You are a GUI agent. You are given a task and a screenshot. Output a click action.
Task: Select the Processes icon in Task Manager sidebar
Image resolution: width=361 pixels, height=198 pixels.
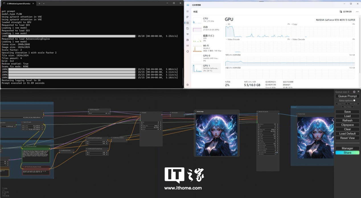(187, 17)
